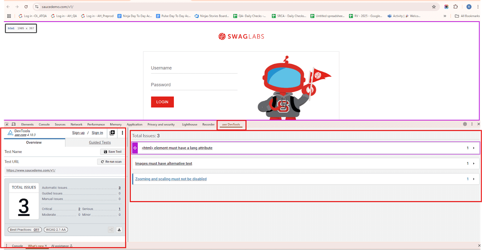Open the Activity | Welcome bookmark
The height and width of the screenshot is (250, 482).
point(404,16)
